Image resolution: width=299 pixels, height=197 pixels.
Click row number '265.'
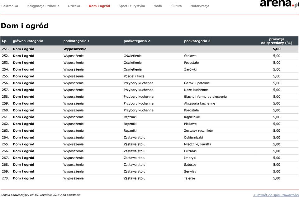coord(5,144)
